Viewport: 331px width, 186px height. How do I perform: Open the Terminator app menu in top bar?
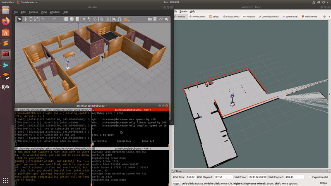27,2
